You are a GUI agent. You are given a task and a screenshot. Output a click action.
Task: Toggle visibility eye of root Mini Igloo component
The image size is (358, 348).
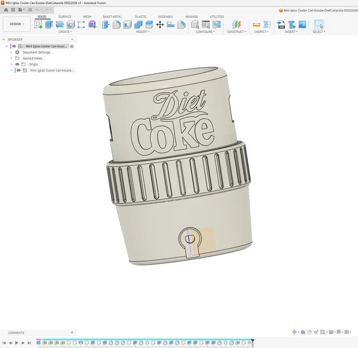click(x=14, y=46)
